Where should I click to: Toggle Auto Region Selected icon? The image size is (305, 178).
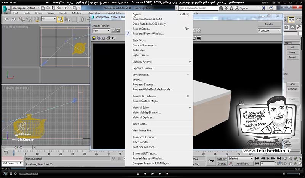click(118, 30)
